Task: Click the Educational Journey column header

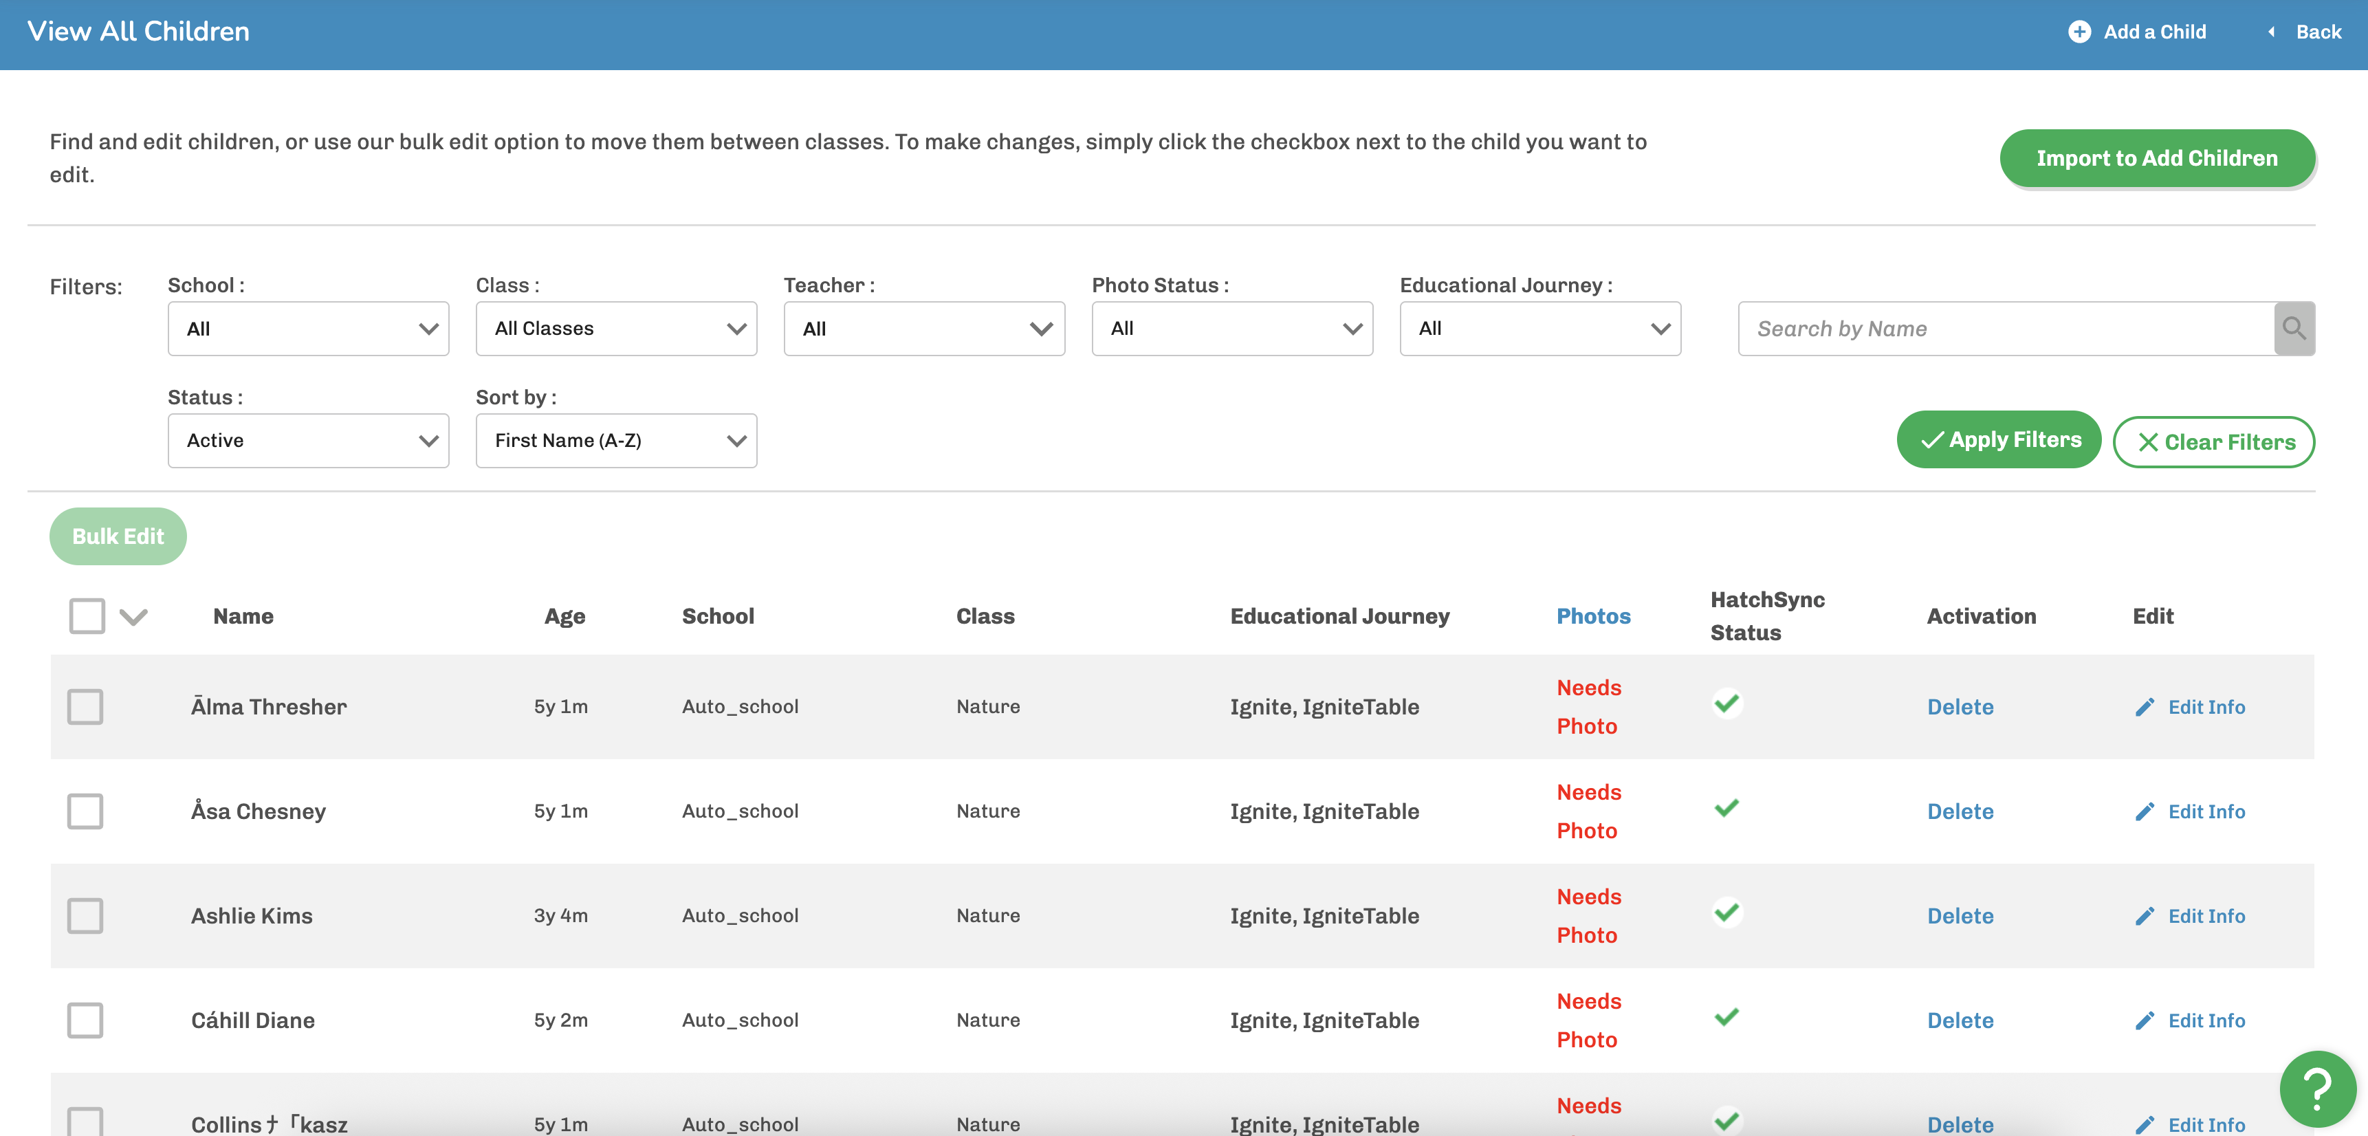Action: coord(1339,617)
